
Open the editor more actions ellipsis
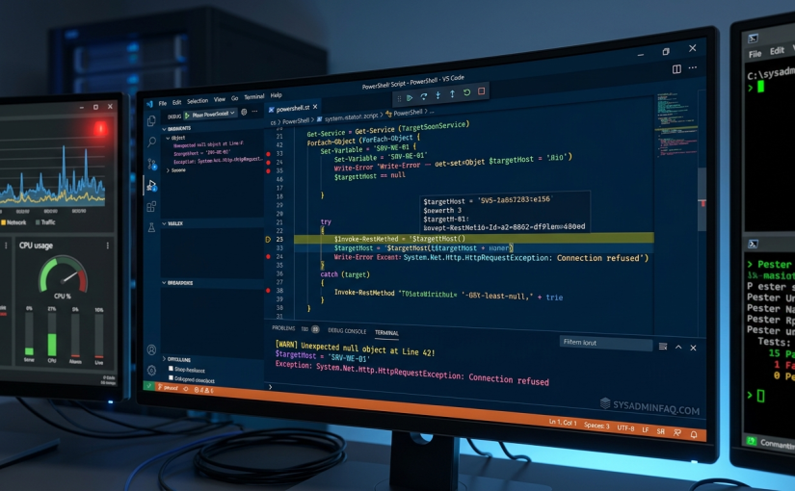693,67
